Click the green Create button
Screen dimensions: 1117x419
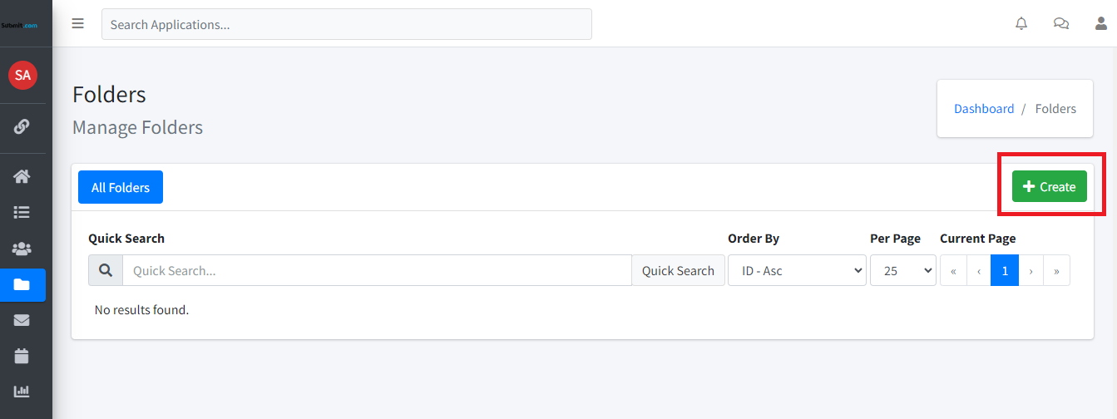pyautogui.click(x=1050, y=186)
